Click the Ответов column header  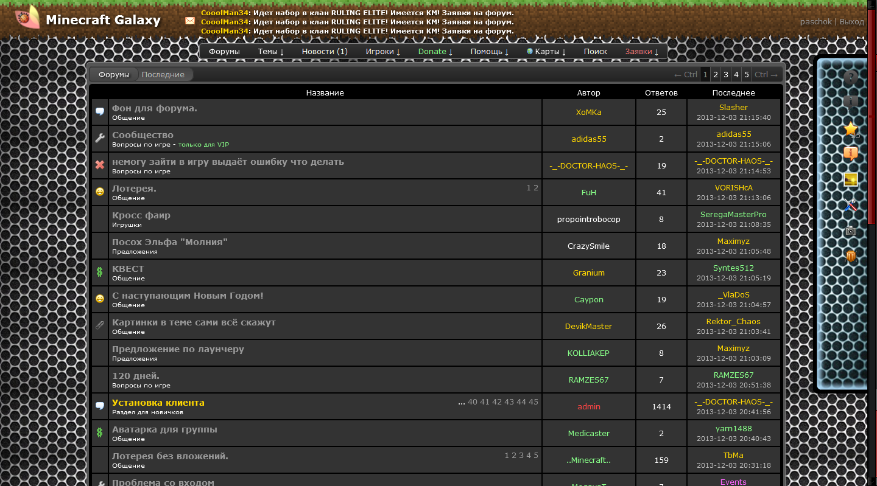pyautogui.click(x=661, y=93)
